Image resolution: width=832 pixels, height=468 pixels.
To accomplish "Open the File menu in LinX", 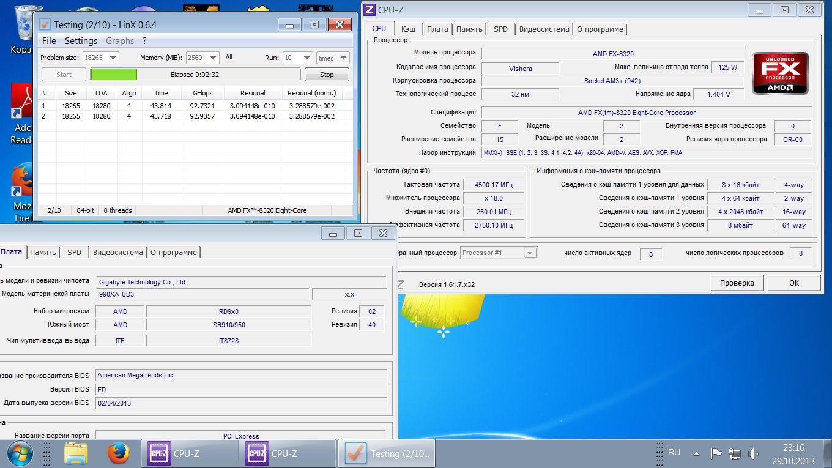I will click(x=49, y=41).
